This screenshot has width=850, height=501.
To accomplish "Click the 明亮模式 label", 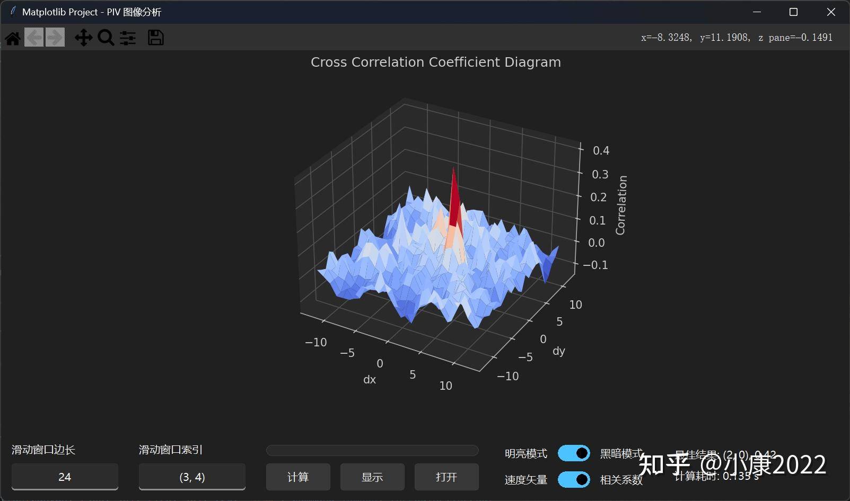I will coord(526,453).
